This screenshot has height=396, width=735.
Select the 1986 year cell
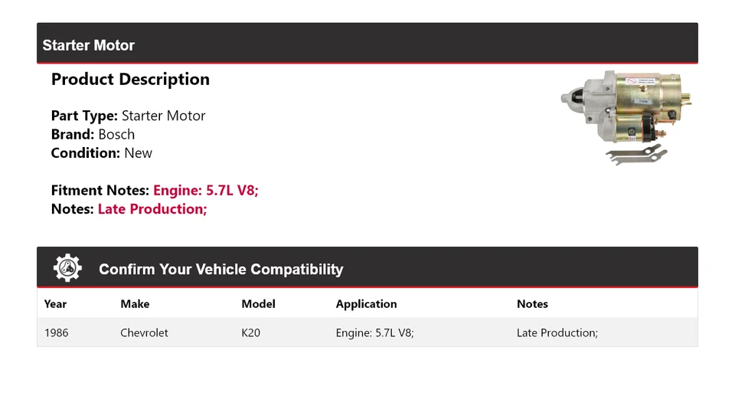click(57, 333)
